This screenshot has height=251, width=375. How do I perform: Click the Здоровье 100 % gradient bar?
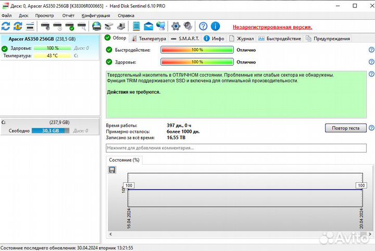point(197,62)
